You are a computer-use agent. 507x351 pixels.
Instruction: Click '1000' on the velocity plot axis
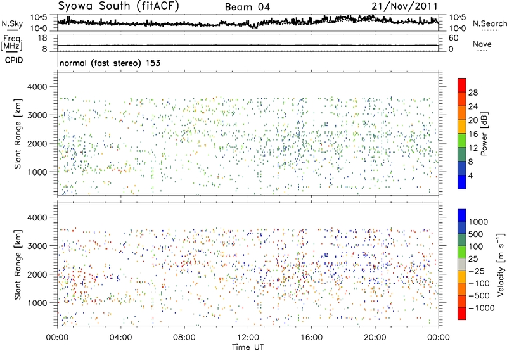click(37, 303)
